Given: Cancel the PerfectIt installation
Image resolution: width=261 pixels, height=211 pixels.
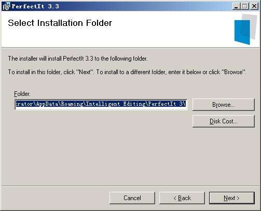Looking at the screenshot, I should pos(132,198).
